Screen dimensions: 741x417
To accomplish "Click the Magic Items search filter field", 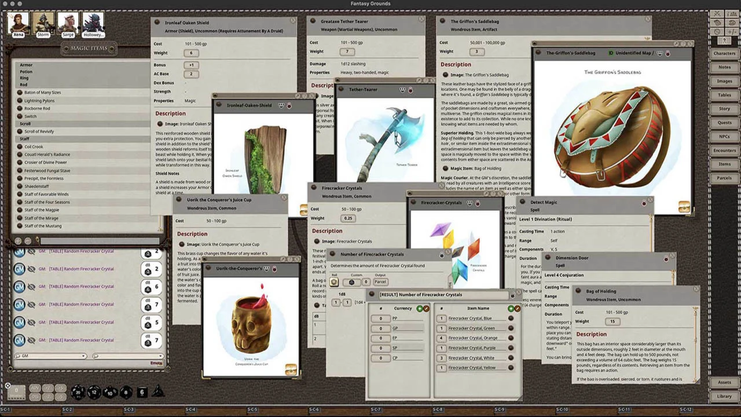I will click(x=98, y=240).
